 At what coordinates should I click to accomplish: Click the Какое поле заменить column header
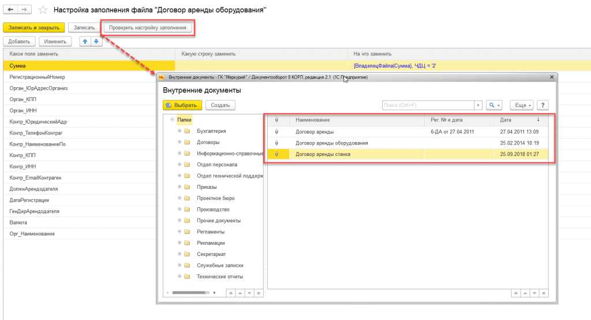pos(89,54)
